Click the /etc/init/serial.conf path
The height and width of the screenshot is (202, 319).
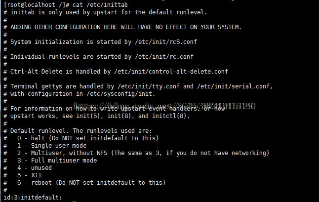click(233, 86)
